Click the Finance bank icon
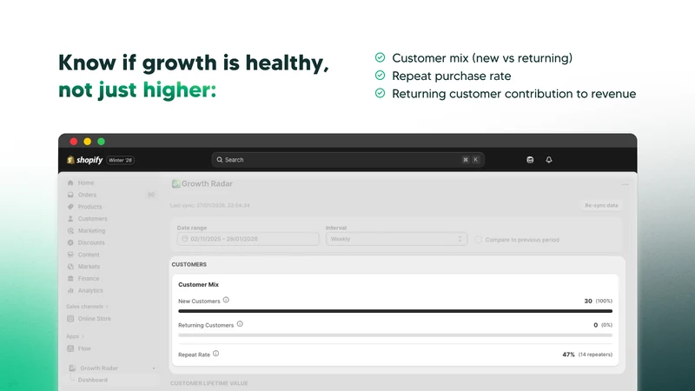 tap(70, 278)
